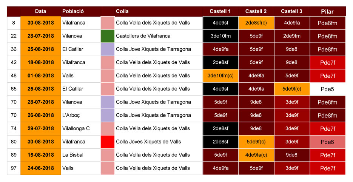Select date cell 28-07-2018 in row 22
353x182 pixels.
click(41, 36)
